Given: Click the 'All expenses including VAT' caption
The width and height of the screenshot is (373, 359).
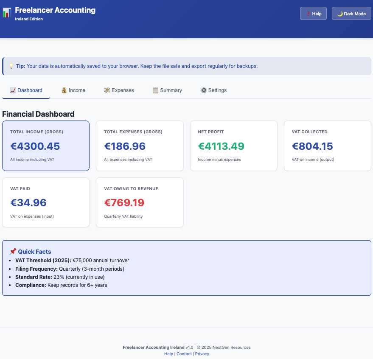Looking at the screenshot, I should pyautogui.click(x=128, y=160).
